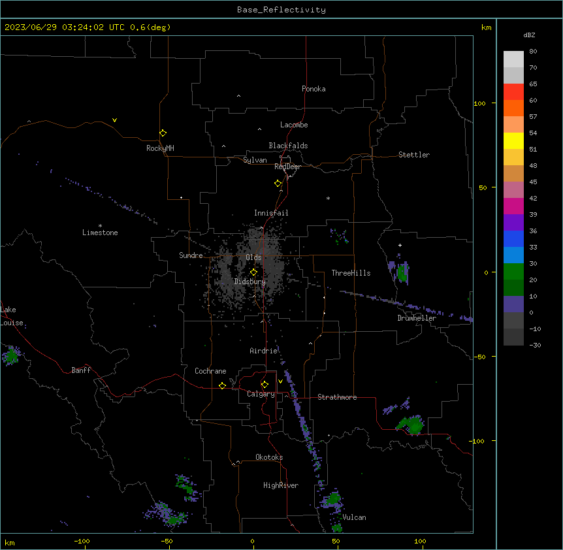Click the yellow marker near Cochrane
This screenshot has width=563, height=550.
(222, 385)
